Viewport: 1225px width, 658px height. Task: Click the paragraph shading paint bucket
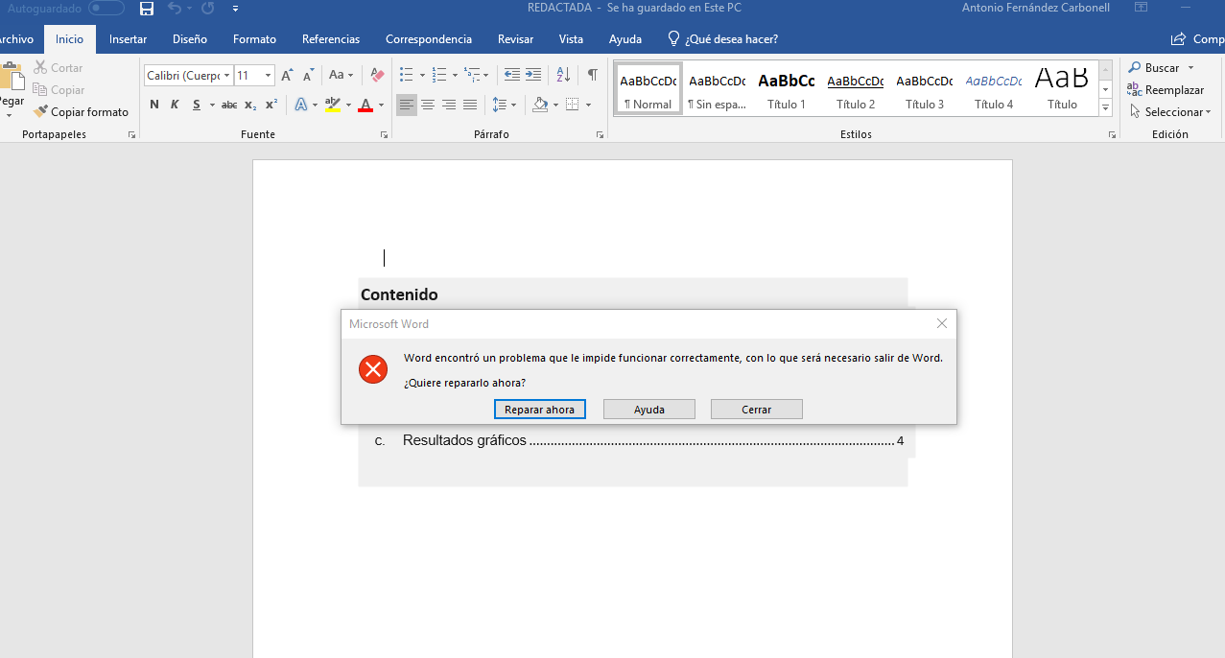(540, 105)
